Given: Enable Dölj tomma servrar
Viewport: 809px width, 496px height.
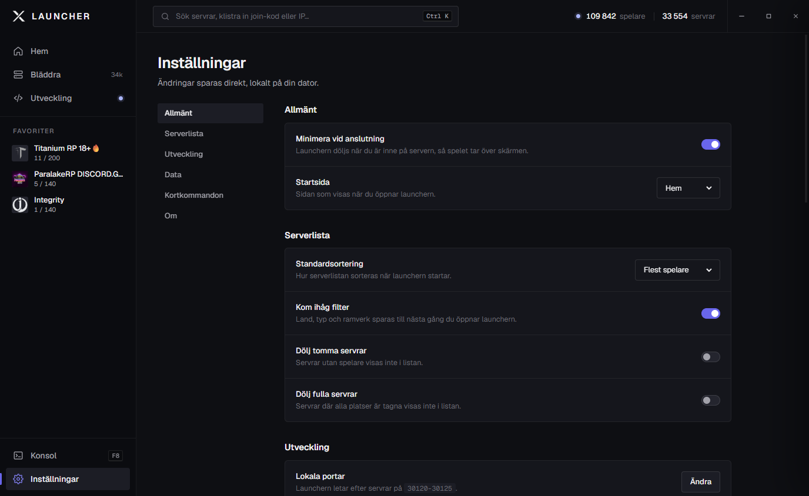Looking at the screenshot, I should [710, 357].
